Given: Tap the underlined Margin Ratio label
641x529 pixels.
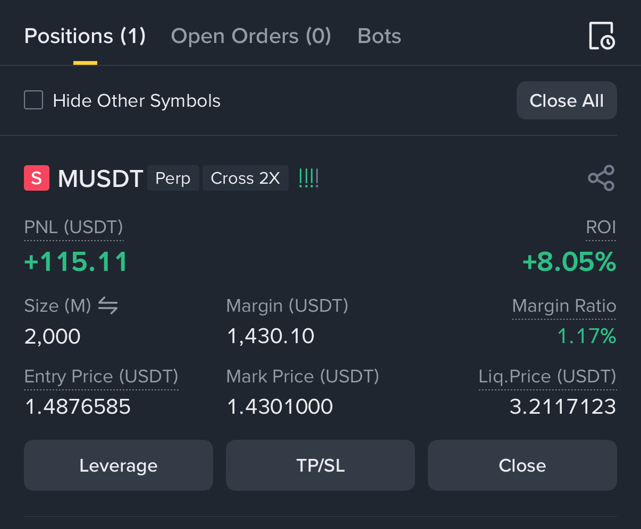Looking at the screenshot, I should point(564,306).
